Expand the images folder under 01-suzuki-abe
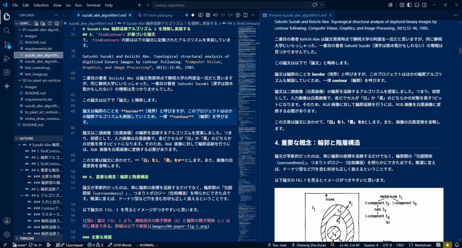Image resolution: width=462 pixels, height=248 pixels. coord(22,36)
